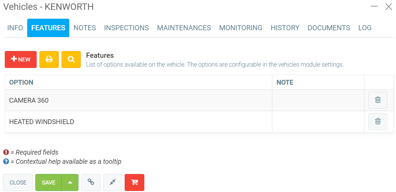Switch to the DOCUMENTS tab
This screenshot has width=396, height=192.
tap(329, 28)
